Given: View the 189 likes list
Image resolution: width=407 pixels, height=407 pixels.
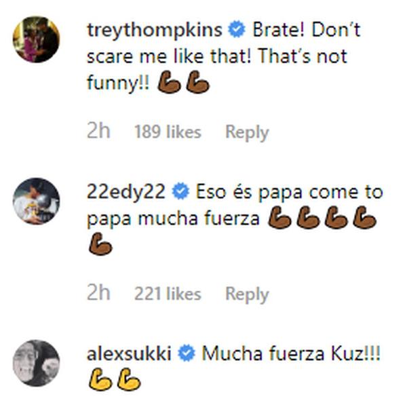Looking at the screenshot, I should click(168, 132).
